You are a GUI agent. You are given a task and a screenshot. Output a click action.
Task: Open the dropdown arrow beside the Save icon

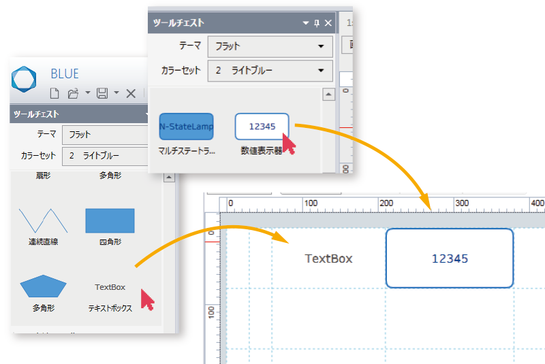(x=116, y=93)
